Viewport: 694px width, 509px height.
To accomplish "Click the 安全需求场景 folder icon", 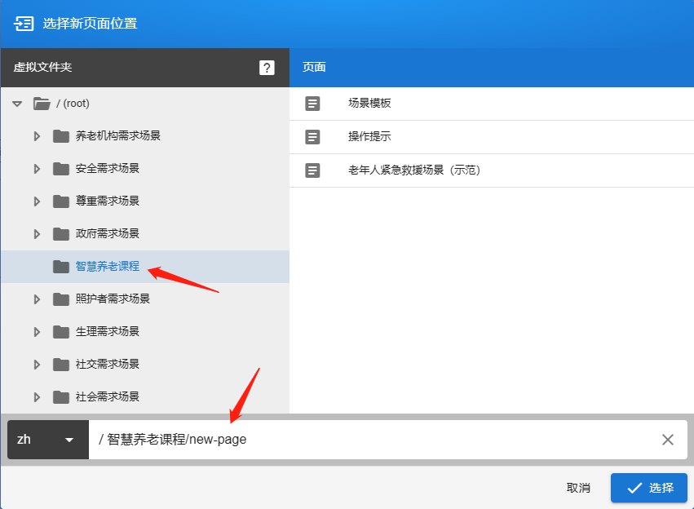I will (61, 169).
